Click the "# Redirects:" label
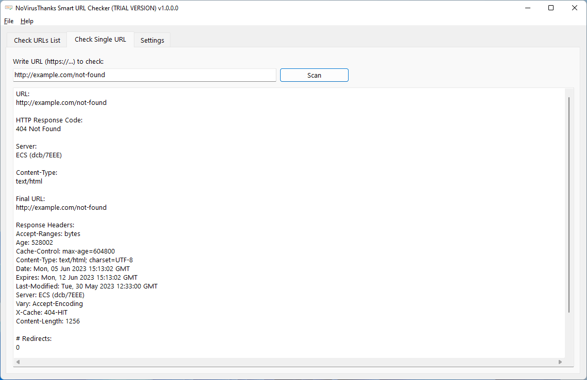The width and height of the screenshot is (587, 380). (33, 338)
